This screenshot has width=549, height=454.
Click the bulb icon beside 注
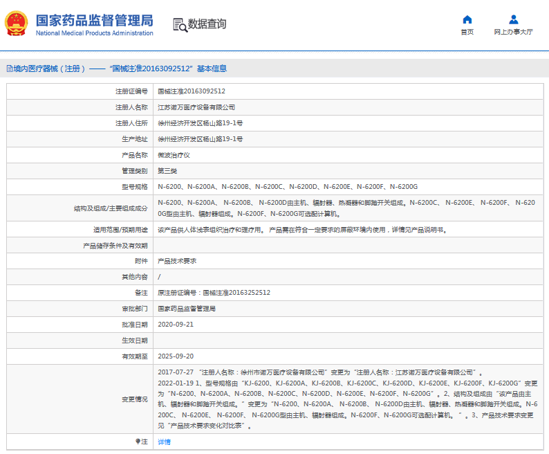[x=138, y=442]
